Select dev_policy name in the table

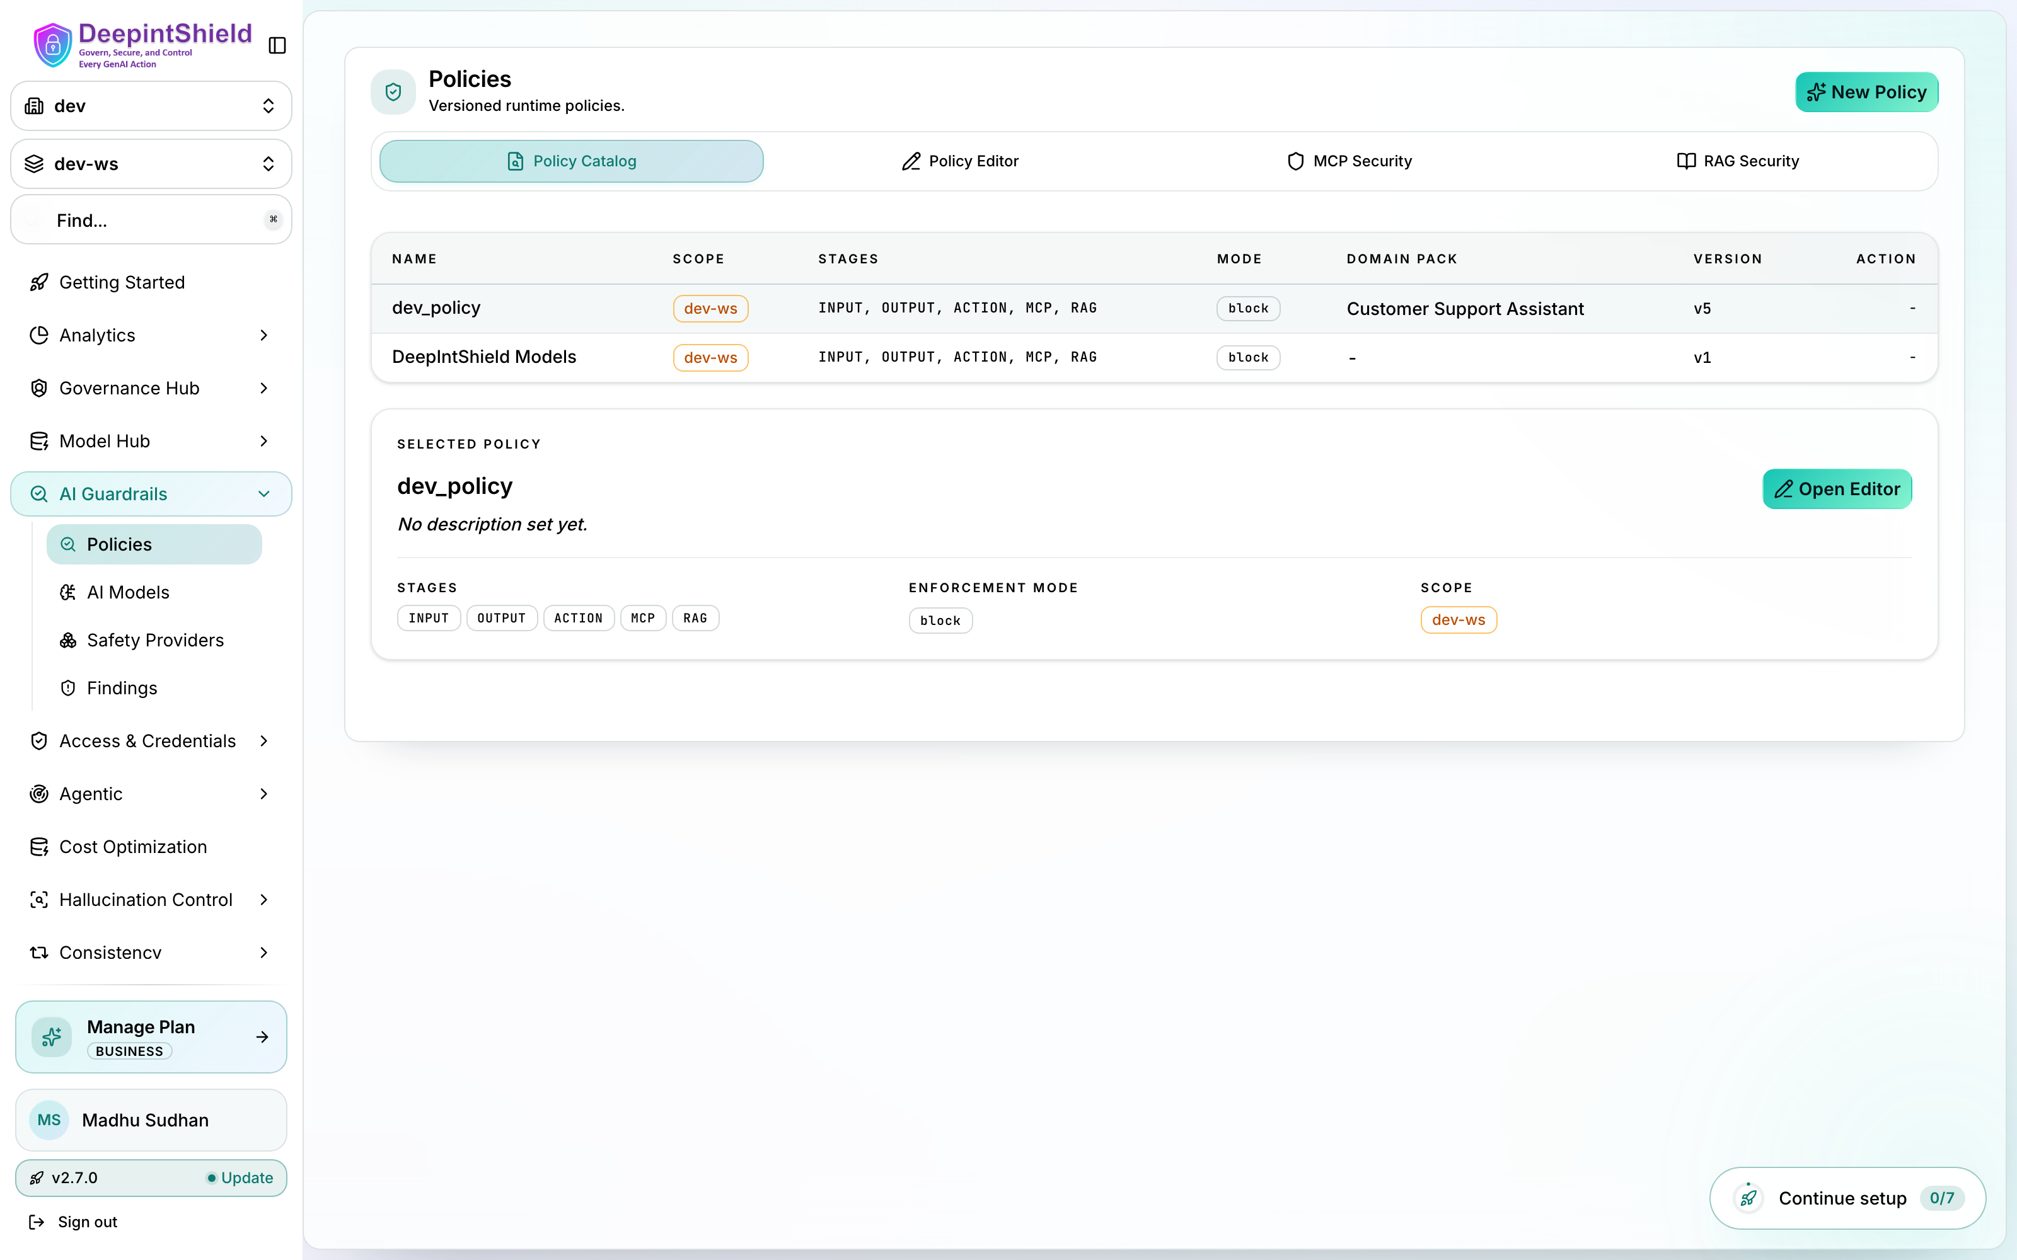click(x=436, y=307)
